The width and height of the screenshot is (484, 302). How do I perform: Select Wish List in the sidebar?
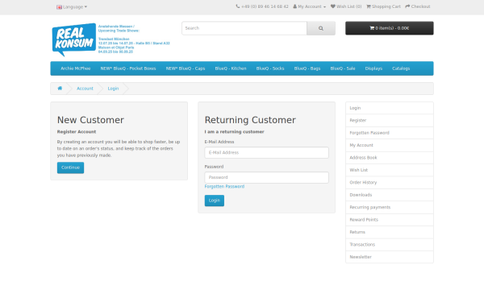[390, 170]
